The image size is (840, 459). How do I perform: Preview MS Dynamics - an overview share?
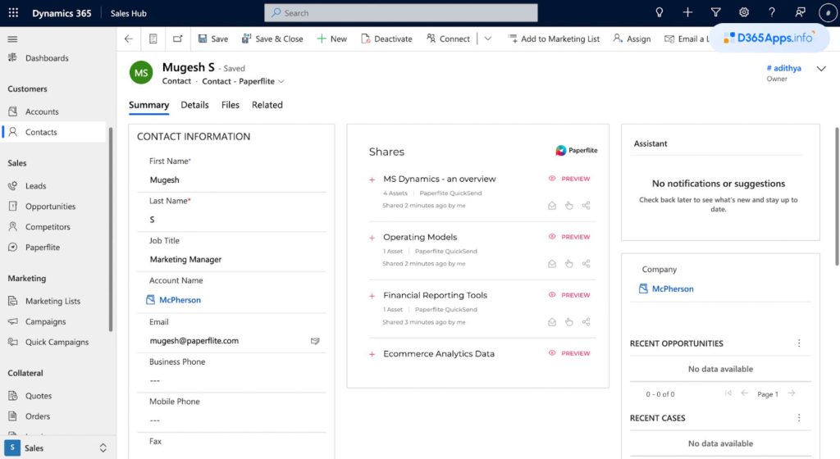tap(569, 179)
